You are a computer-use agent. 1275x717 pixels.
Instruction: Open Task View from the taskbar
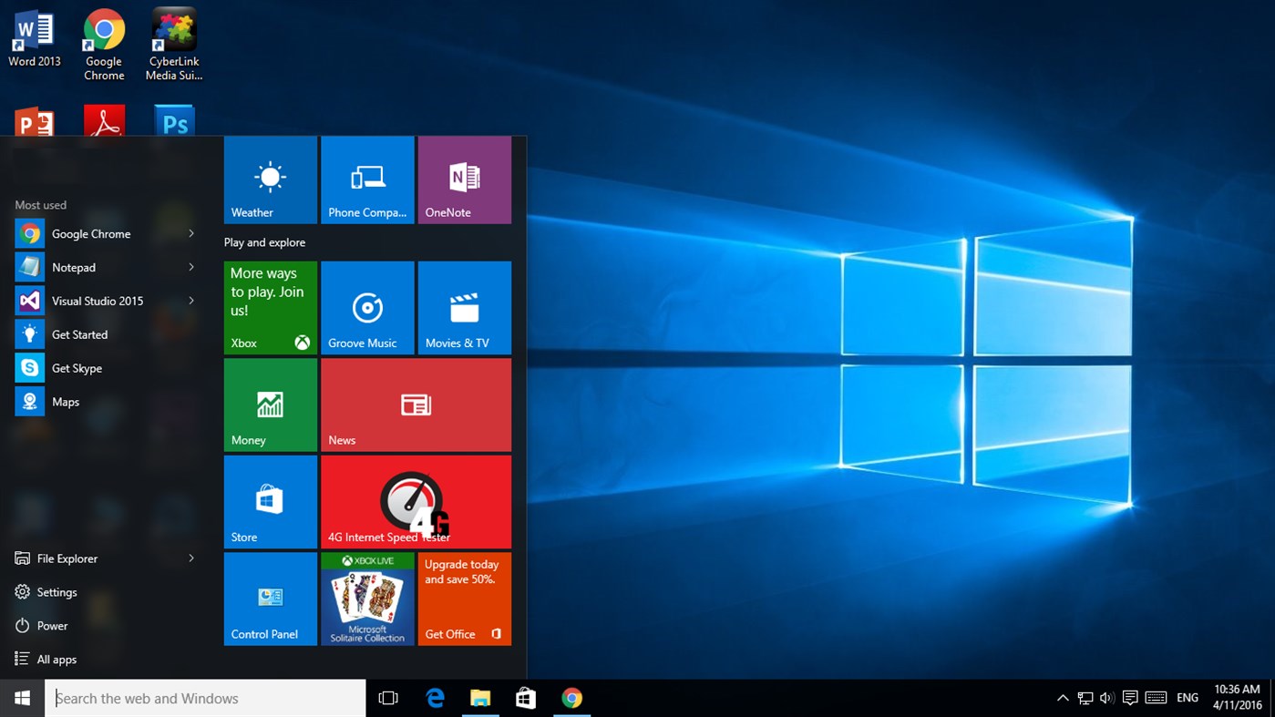(x=388, y=698)
